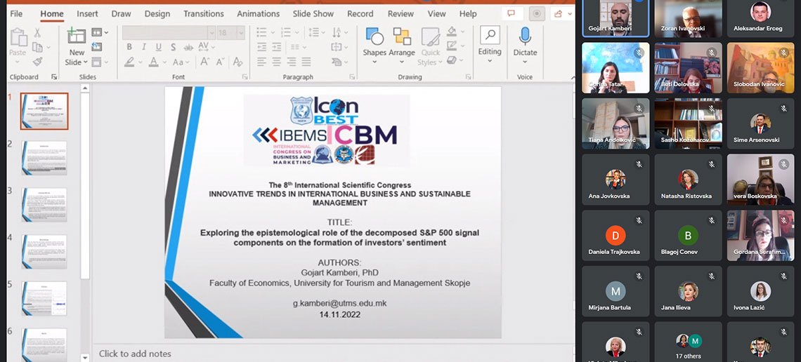Toggle Align Left paragraph alignment
The image size is (801, 362).
tap(261, 62)
